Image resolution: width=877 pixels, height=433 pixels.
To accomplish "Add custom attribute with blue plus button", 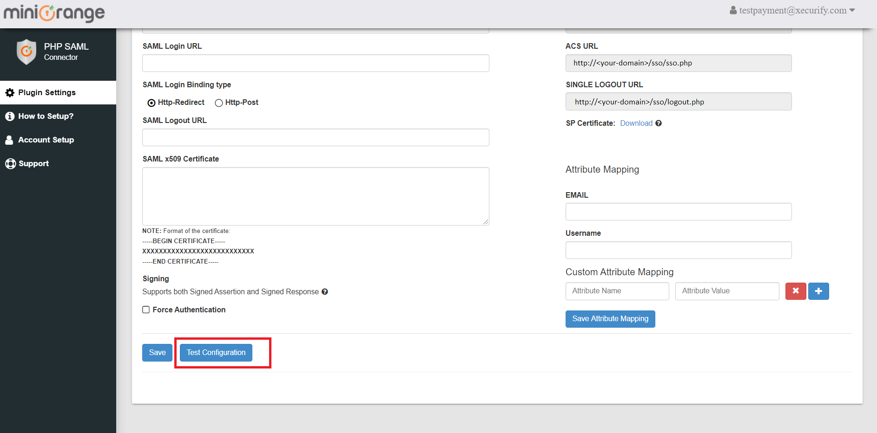I will tap(818, 291).
